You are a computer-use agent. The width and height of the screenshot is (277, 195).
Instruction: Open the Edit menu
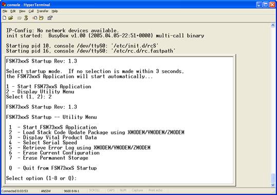click(13, 11)
